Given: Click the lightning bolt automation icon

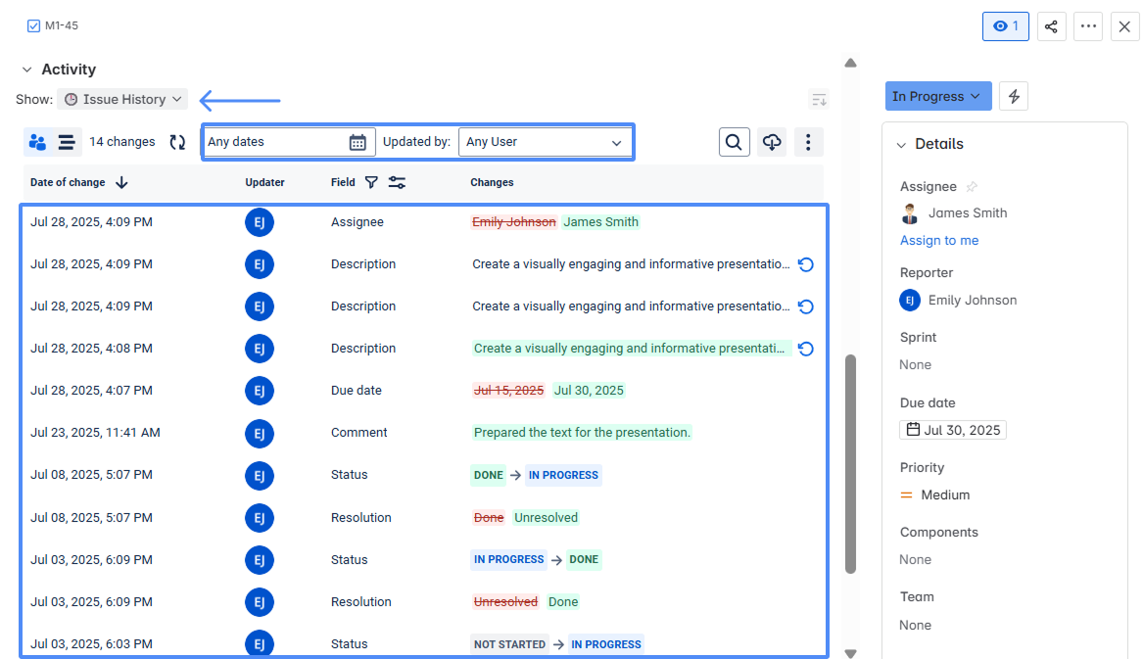Looking at the screenshot, I should [x=1014, y=96].
